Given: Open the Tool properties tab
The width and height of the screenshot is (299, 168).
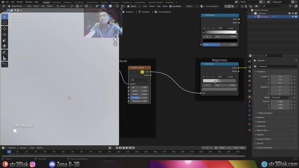Looking at the screenshot, I should pyautogui.click(x=249, y=61).
